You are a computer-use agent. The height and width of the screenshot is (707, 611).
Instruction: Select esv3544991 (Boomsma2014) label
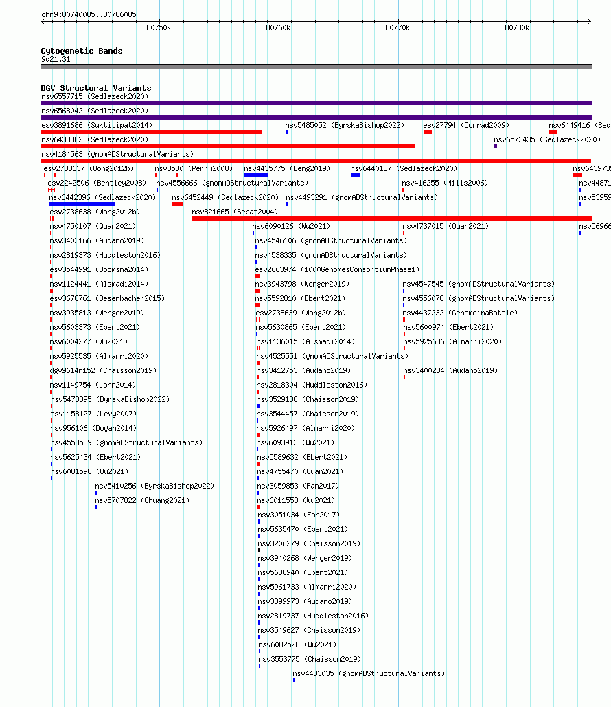pos(99,269)
